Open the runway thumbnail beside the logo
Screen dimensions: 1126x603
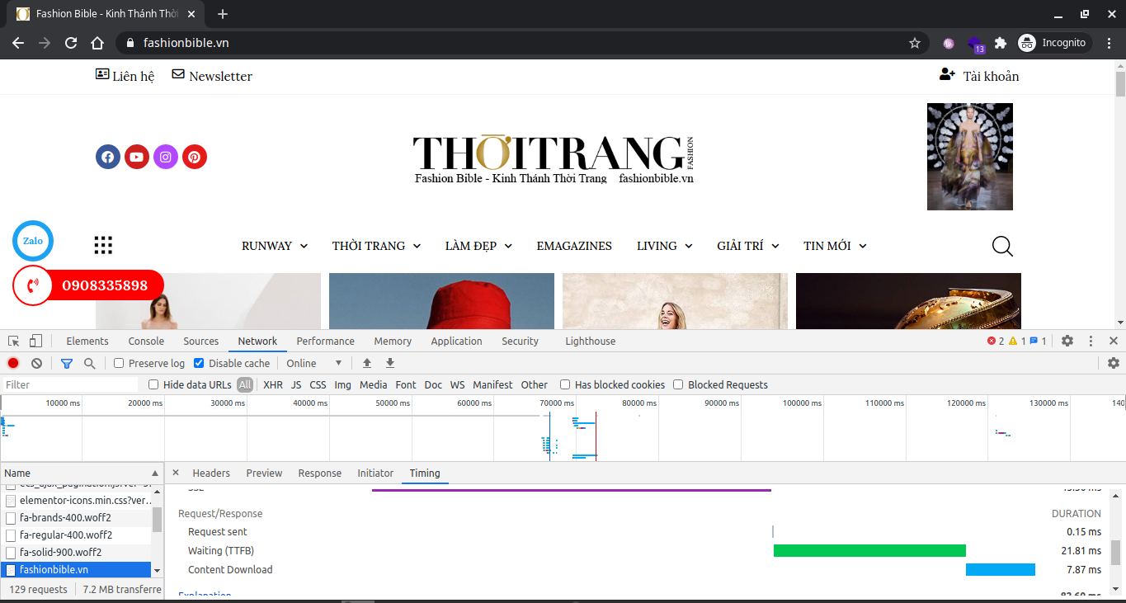coord(970,157)
